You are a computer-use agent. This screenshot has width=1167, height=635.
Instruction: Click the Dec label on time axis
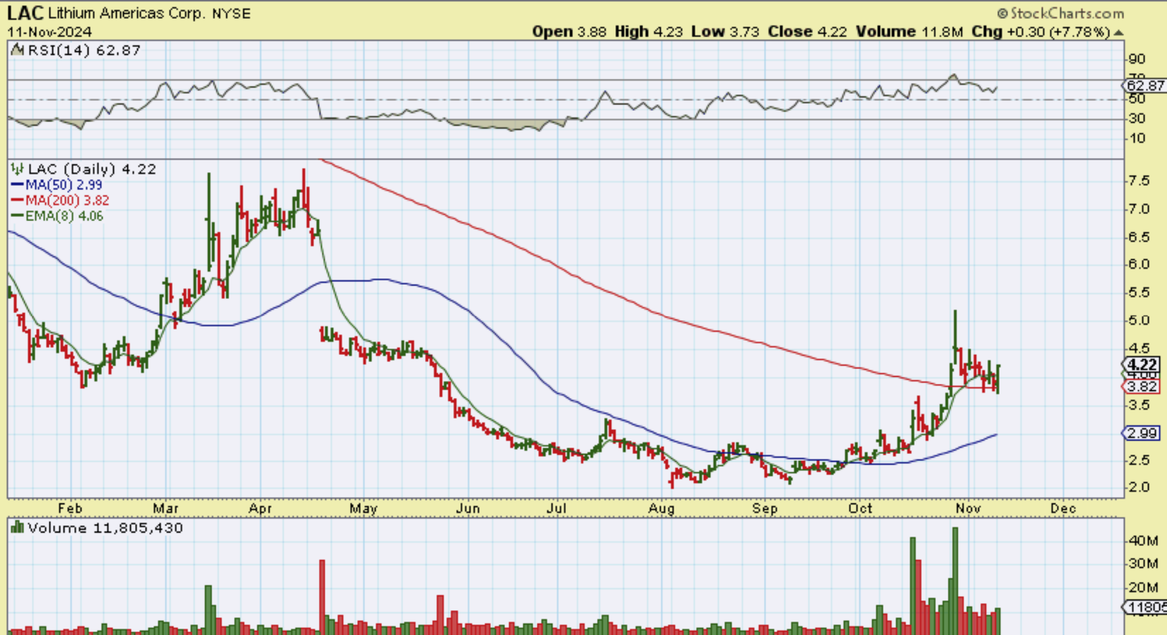(1063, 508)
